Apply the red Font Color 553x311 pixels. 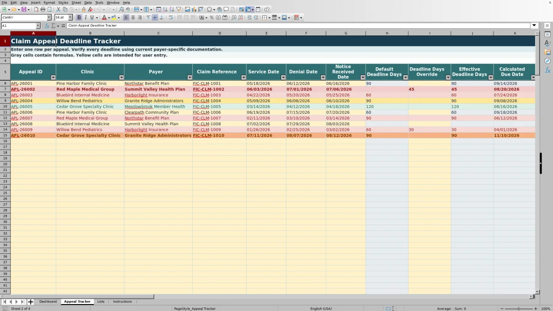pos(104,18)
